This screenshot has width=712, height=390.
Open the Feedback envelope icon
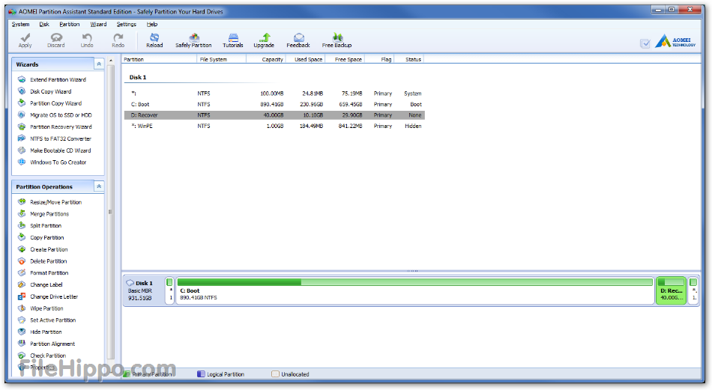coord(298,37)
